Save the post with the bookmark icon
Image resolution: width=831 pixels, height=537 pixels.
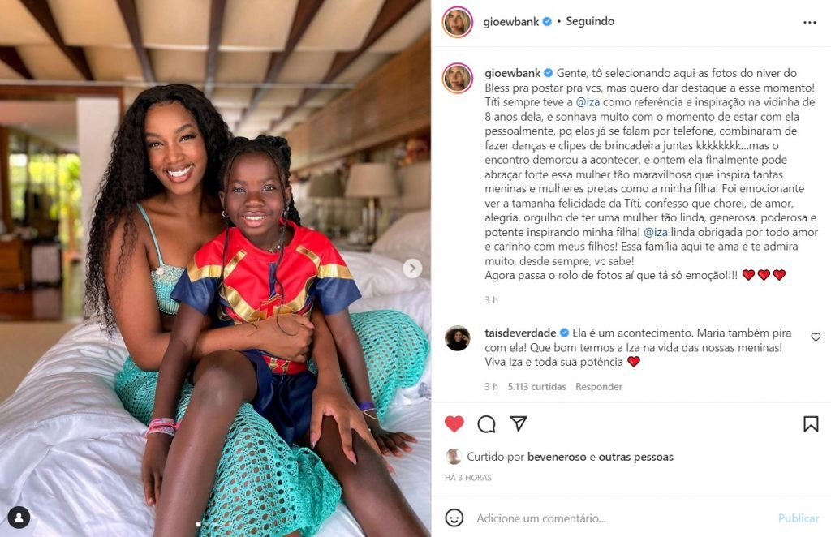pyautogui.click(x=811, y=423)
